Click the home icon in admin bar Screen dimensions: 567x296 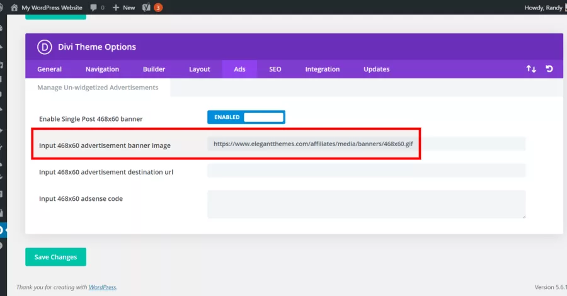click(14, 8)
